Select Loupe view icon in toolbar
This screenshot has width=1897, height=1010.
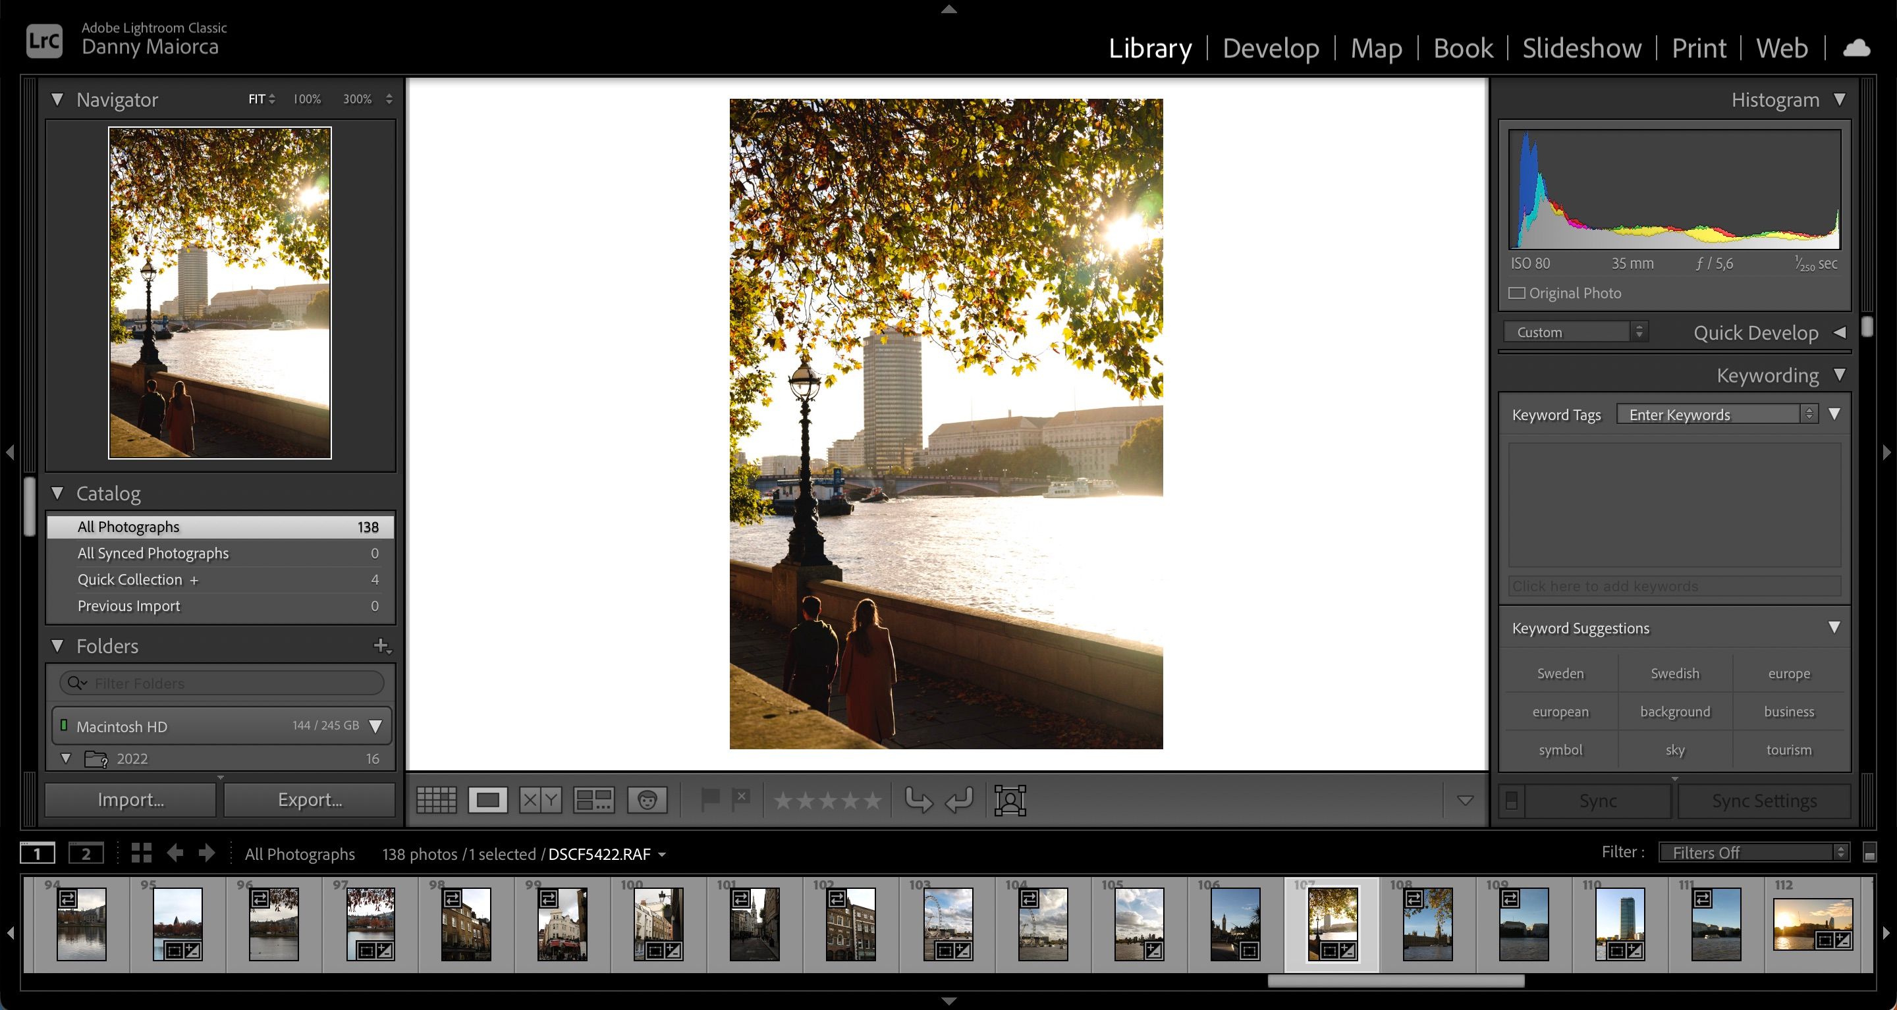[x=488, y=800]
